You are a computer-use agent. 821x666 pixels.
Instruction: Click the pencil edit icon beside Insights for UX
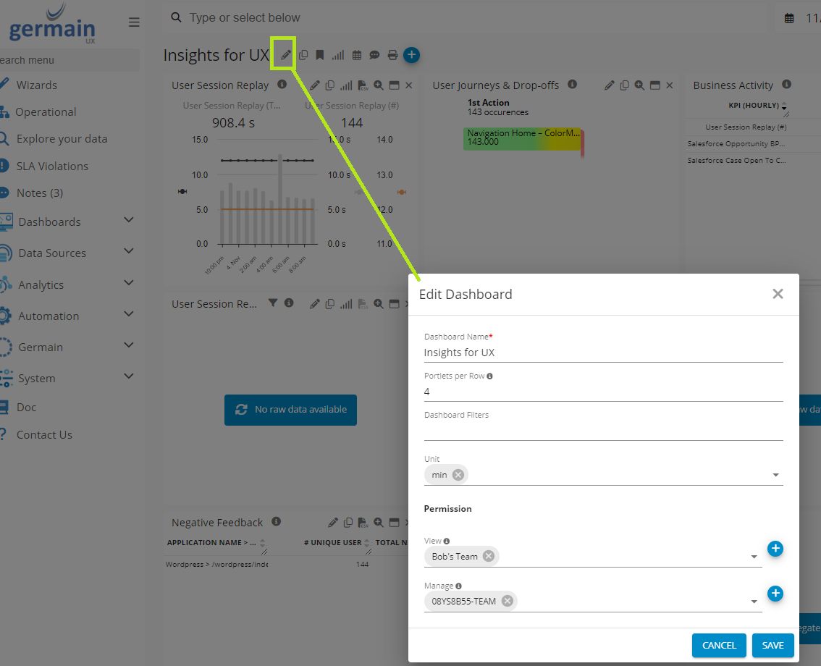(x=286, y=55)
